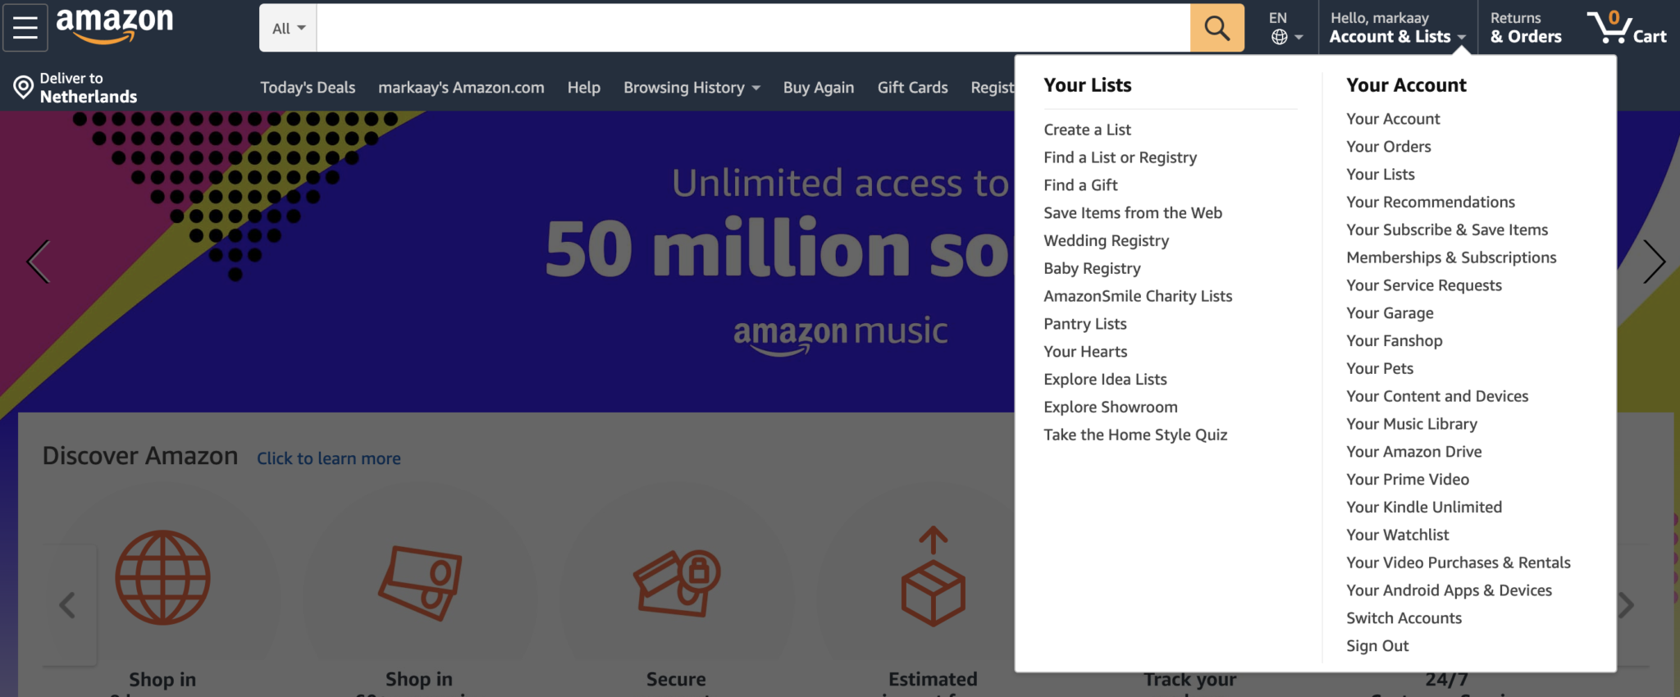Click the Deliver to Netherlands location pin
Screen dimensions: 1680x697
coord(24,87)
